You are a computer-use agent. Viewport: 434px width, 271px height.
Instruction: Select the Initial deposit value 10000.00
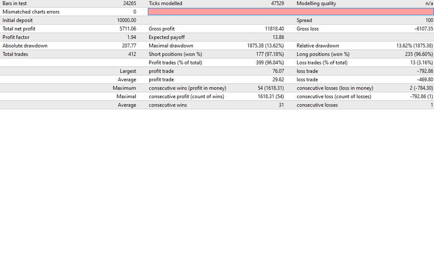tap(126, 20)
